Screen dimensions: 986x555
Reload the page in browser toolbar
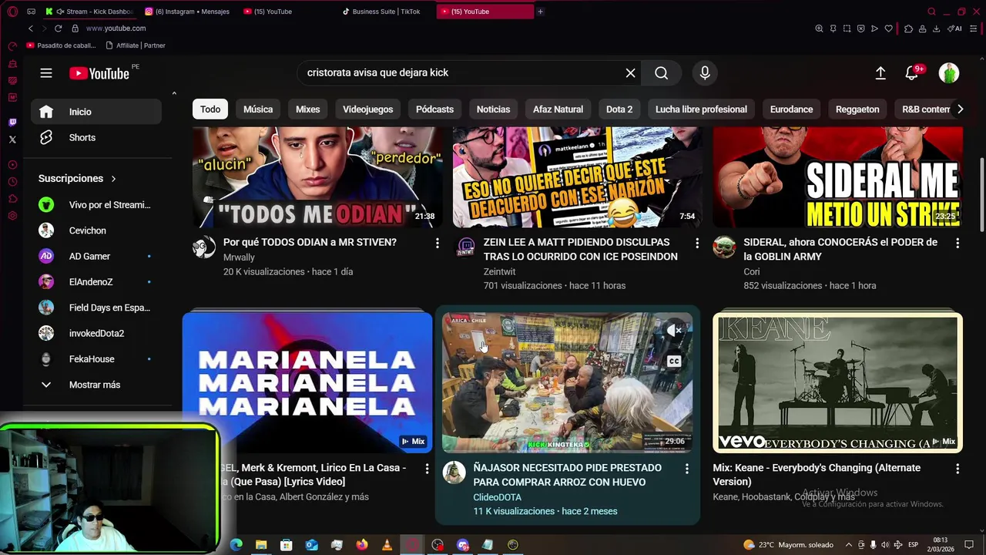[58, 29]
